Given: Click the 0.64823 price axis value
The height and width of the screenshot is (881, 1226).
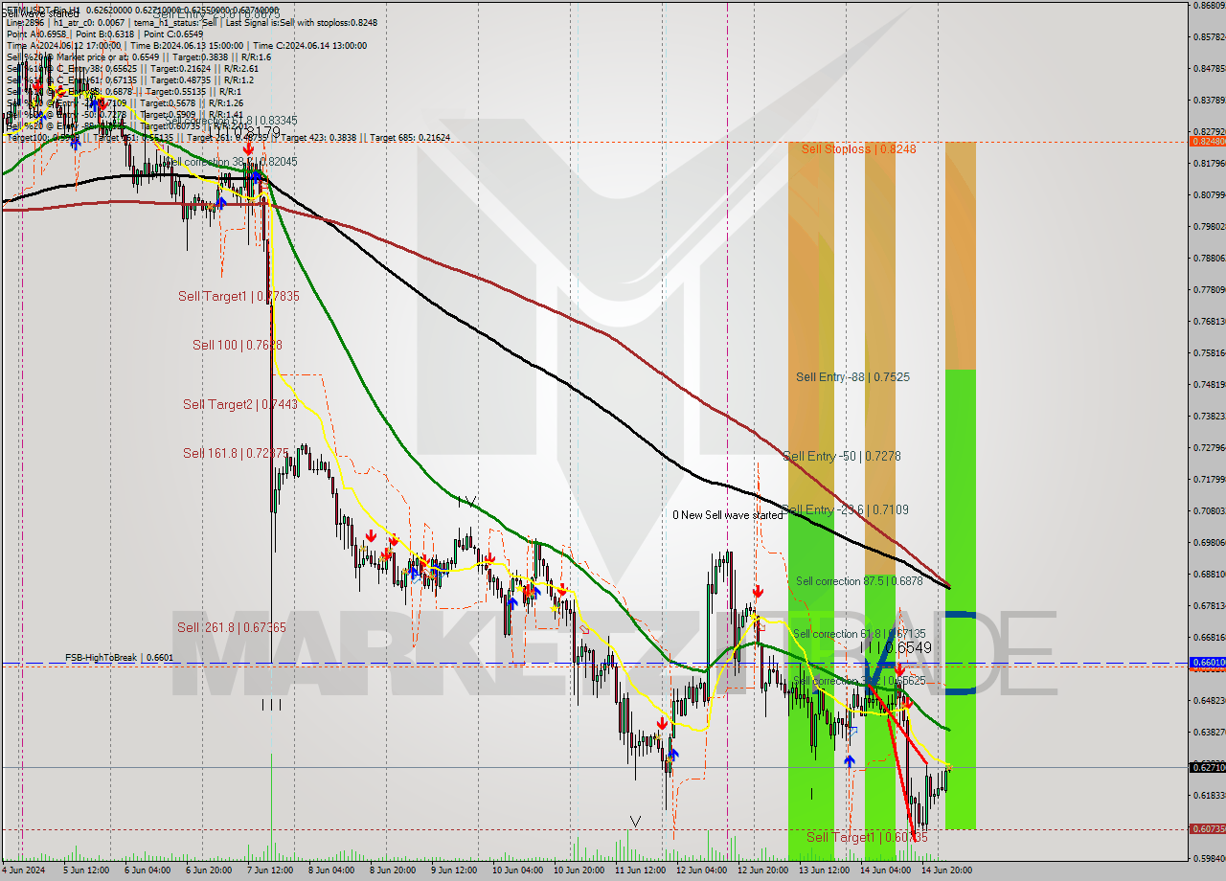Looking at the screenshot, I should tap(1209, 700).
